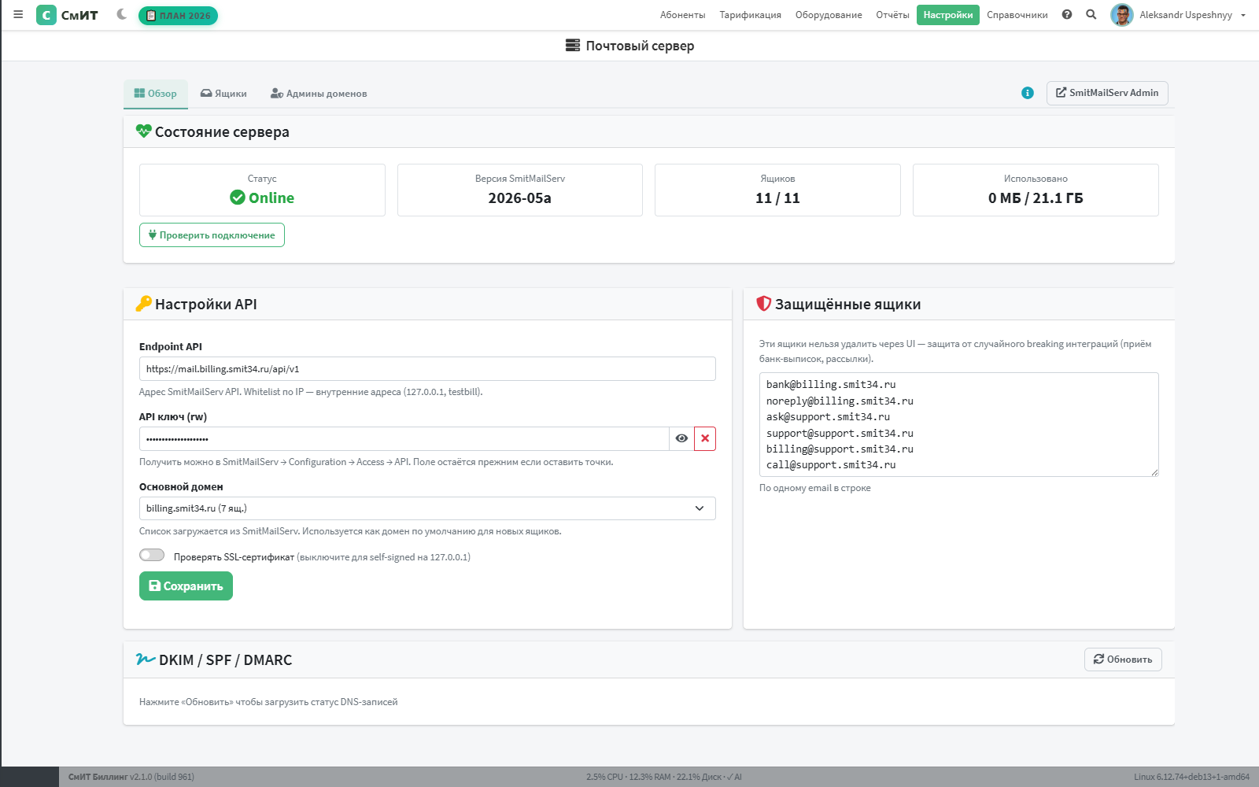The height and width of the screenshot is (787, 1259).
Task: Click the user avatar picture
Action: 1122,15
